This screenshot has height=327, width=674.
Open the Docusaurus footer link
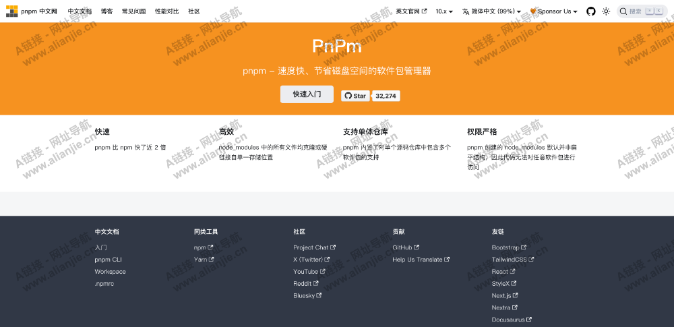pos(512,320)
